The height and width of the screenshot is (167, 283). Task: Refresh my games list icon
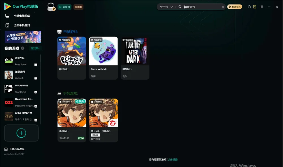(x=23, y=48)
